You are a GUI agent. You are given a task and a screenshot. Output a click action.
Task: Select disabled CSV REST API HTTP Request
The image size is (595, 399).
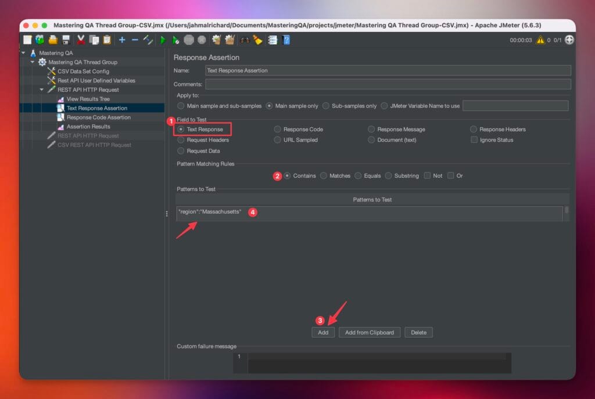[x=94, y=145]
